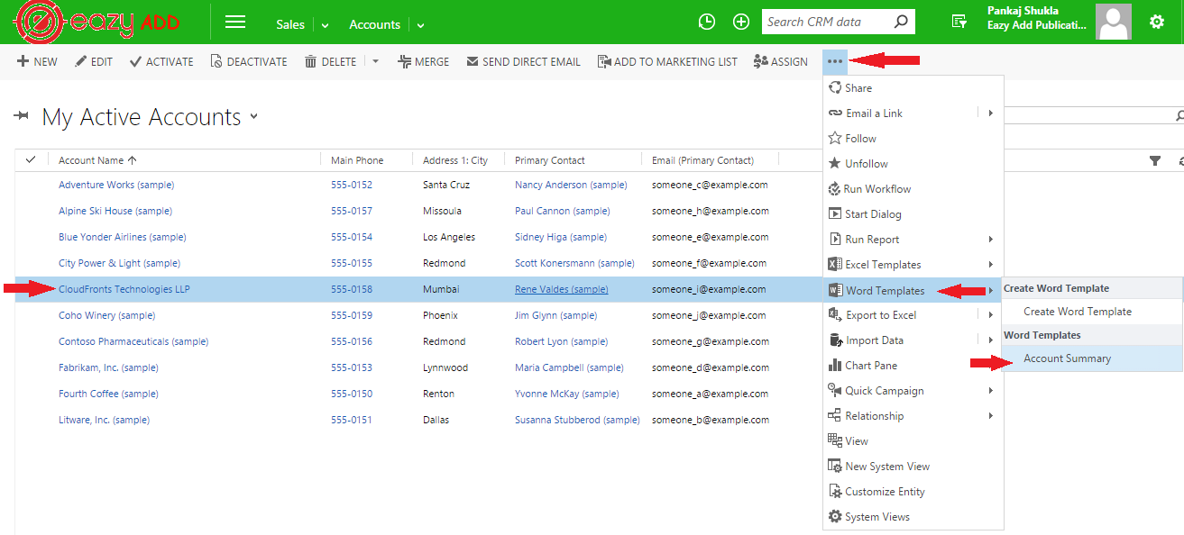Click ACTIVATE in the command bar

tap(161, 62)
